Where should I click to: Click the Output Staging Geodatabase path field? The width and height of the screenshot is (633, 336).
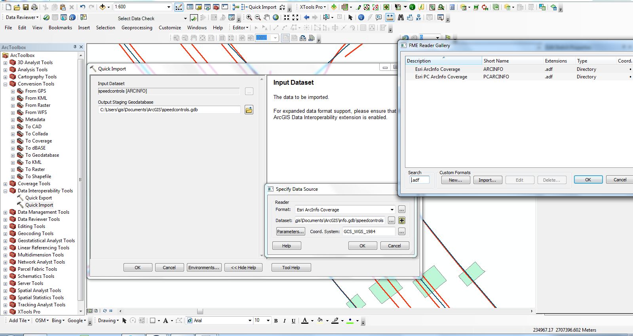tap(169, 110)
